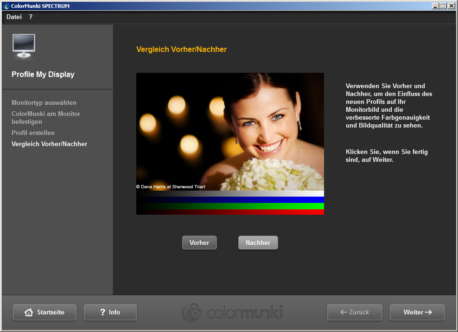This screenshot has height=332, width=458.
Task: Select Profil erstellen step
Action: (33, 133)
